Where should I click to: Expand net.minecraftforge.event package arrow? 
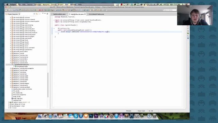11,23
